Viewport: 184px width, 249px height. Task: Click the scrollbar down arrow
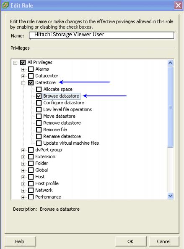pyautogui.click(x=171, y=196)
